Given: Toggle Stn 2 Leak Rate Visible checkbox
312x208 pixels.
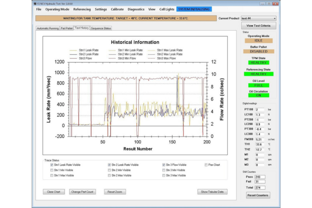Looking at the screenshot, I should pyautogui.click(x=109, y=165).
